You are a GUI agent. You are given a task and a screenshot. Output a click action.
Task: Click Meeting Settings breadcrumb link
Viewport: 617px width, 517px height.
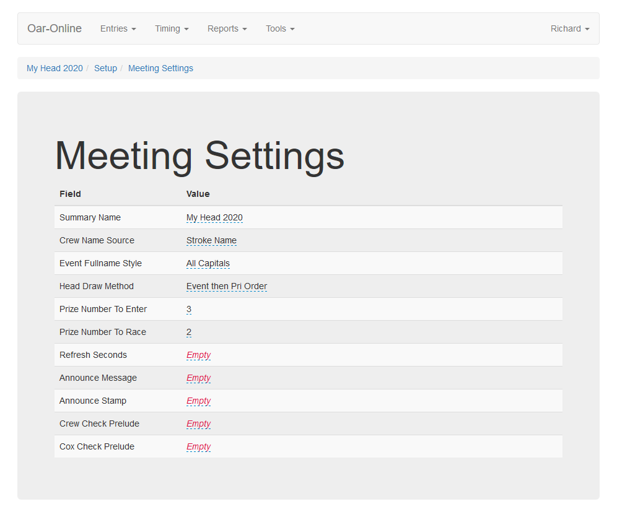click(160, 68)
